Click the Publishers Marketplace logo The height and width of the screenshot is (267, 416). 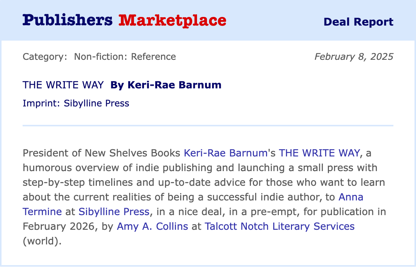tap(124, 20)
